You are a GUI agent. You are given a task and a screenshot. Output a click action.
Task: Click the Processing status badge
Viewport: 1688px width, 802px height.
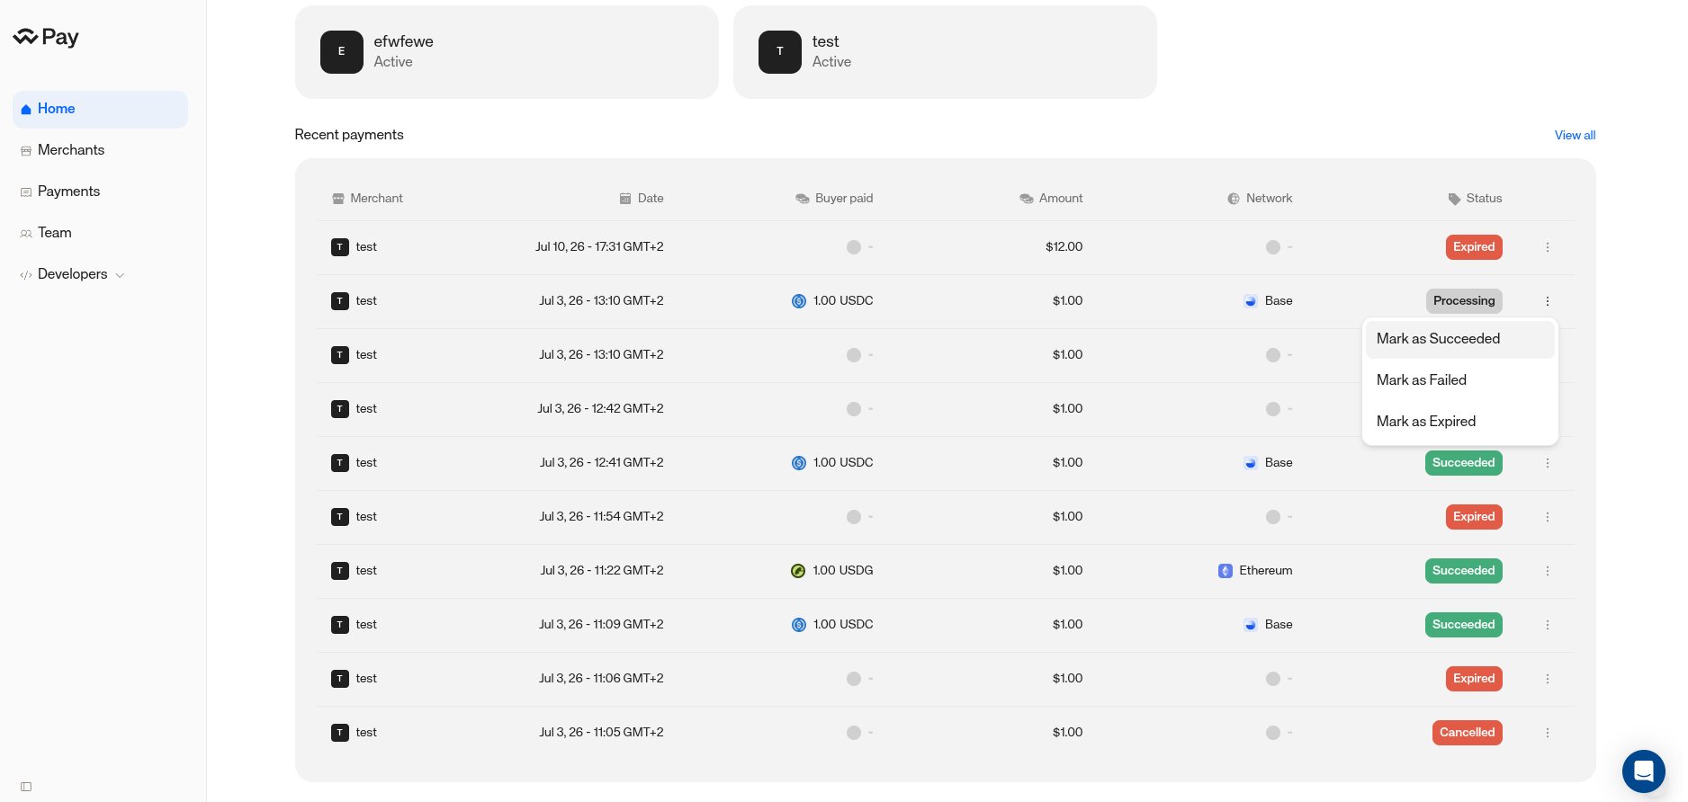pos(1464,301)
